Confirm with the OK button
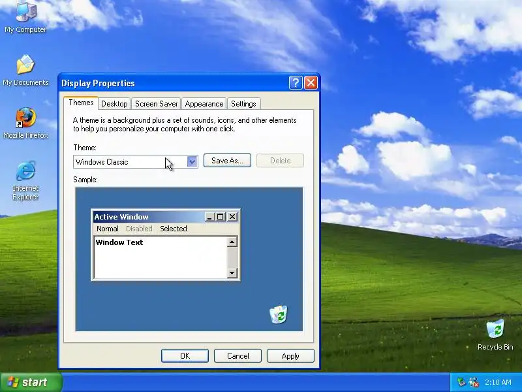The height and width of the screenshot is (392, 522). click(x=185, y=355)
